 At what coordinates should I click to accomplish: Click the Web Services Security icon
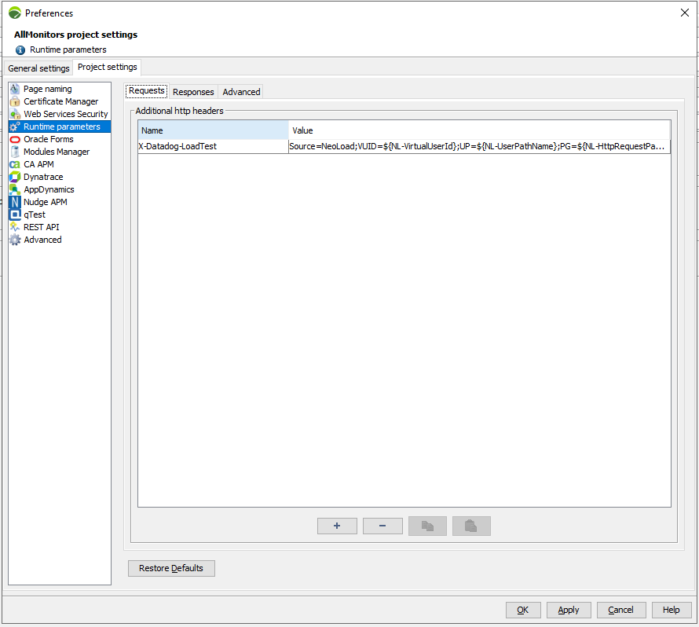coord(15,114)
